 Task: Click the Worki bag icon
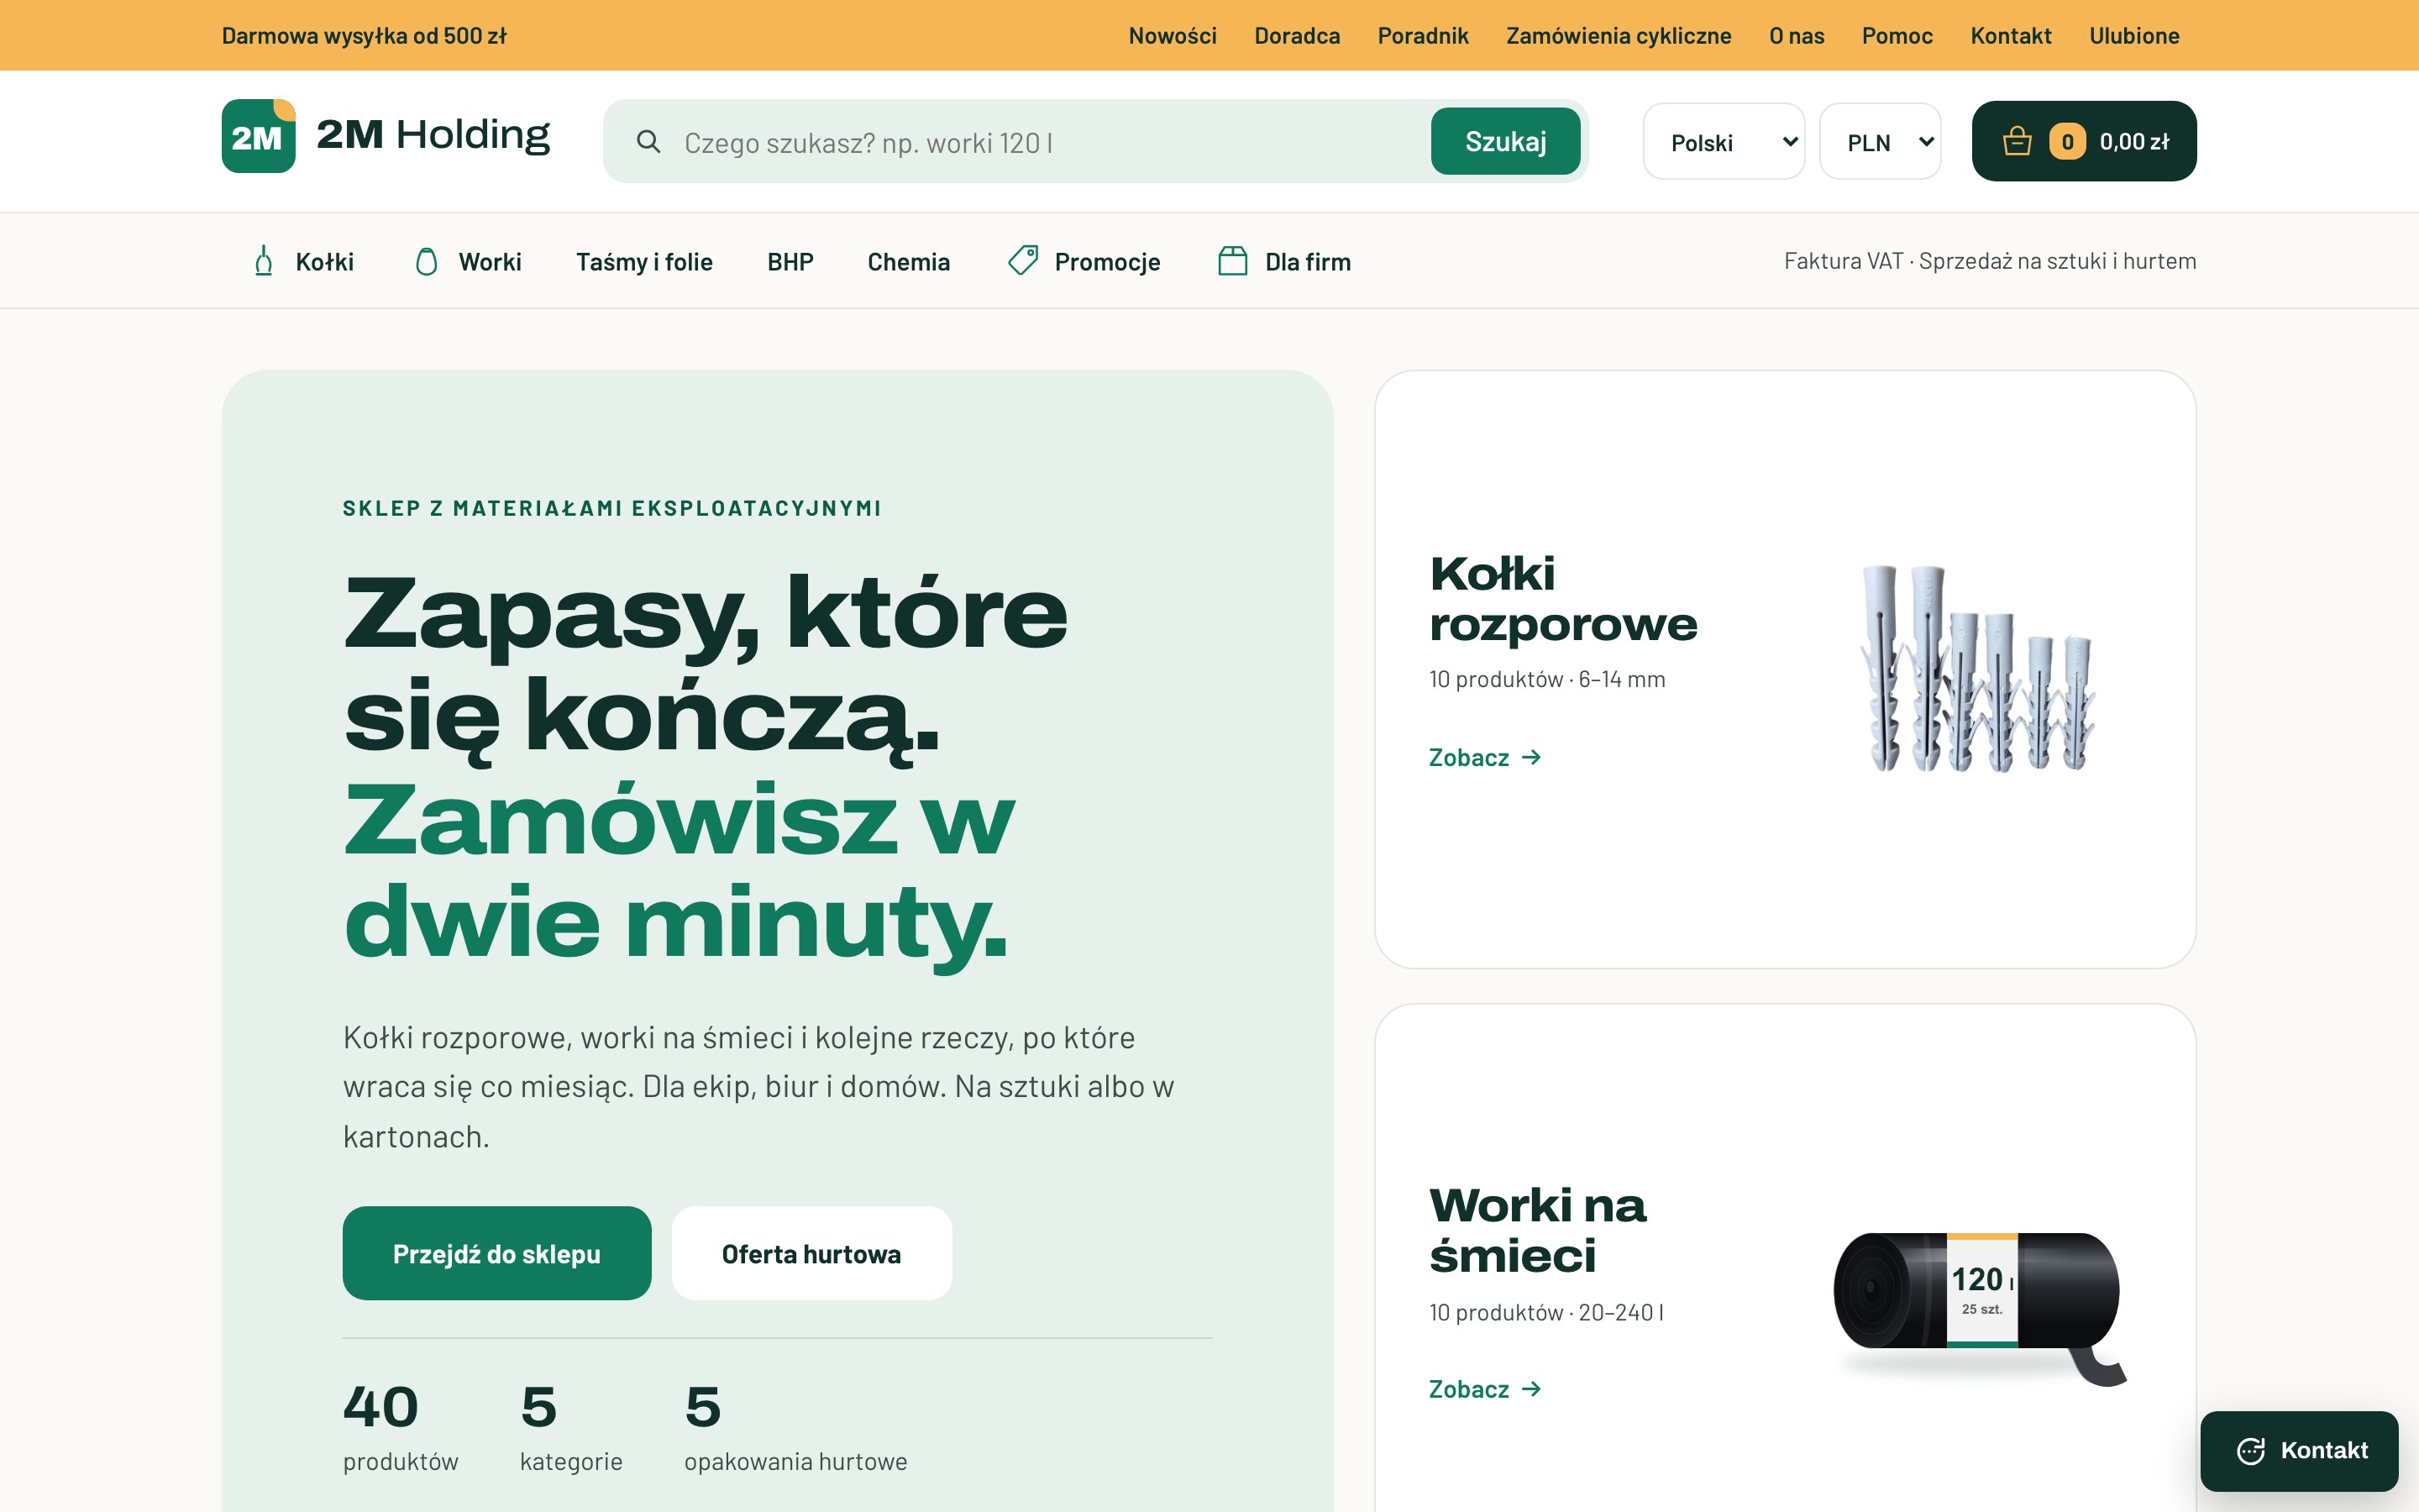click(x=427, y=261)
